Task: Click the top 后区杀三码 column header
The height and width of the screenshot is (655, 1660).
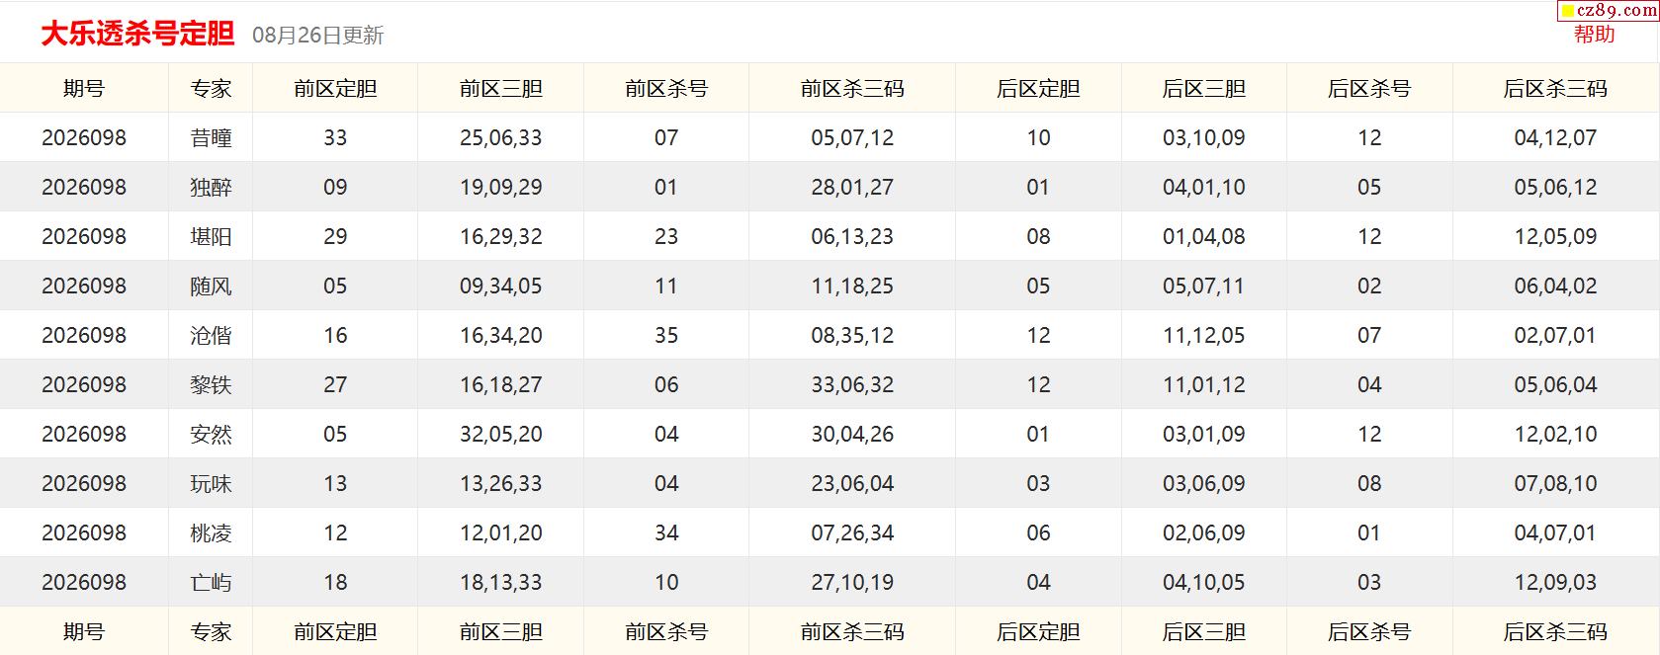Action: tap(1555, 89)
